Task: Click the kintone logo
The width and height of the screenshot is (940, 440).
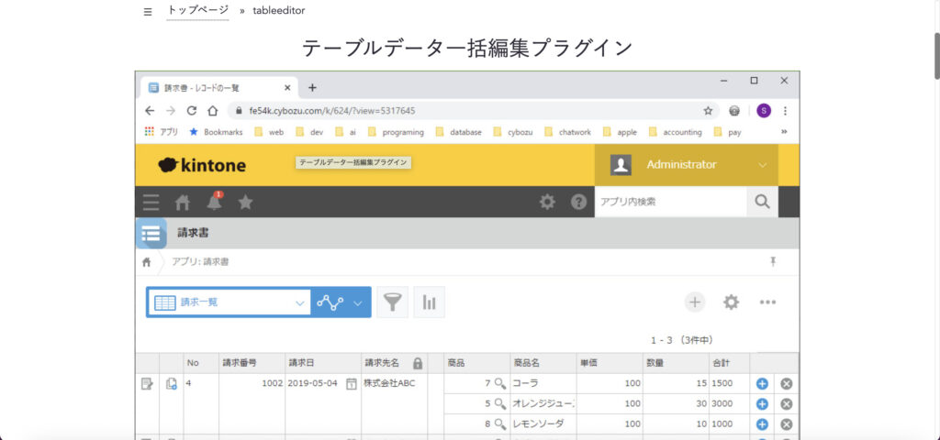Action: click(x=202, y=165)
